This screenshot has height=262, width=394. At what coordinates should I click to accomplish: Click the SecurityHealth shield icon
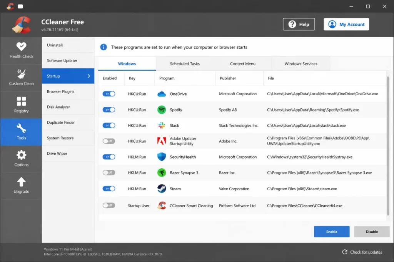click(162, 157)
